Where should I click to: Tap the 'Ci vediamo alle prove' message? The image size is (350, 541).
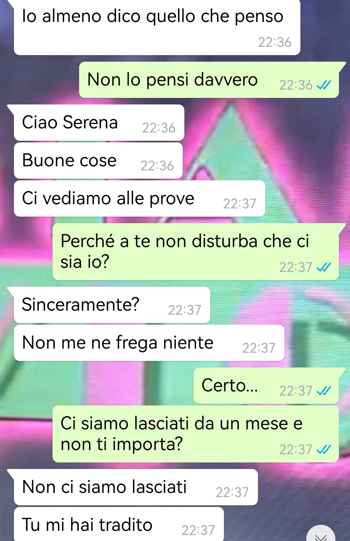[x=140, y=198]
